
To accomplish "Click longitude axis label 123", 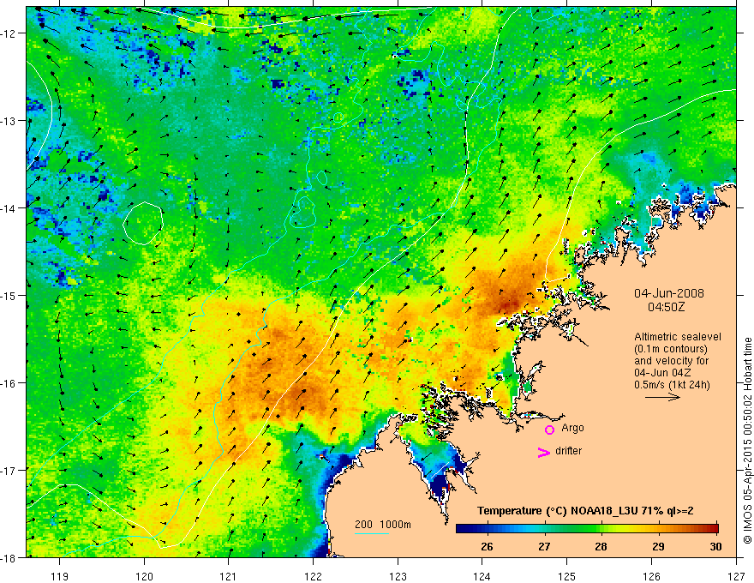I will point(398,576).
